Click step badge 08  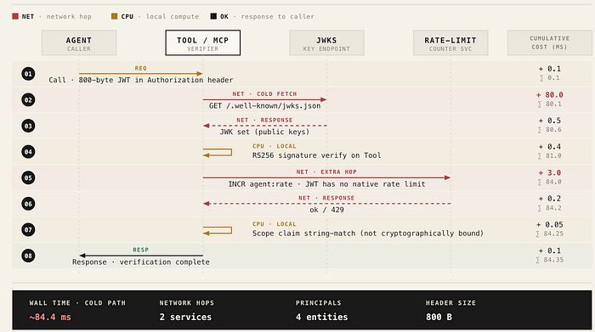[28, 256]
